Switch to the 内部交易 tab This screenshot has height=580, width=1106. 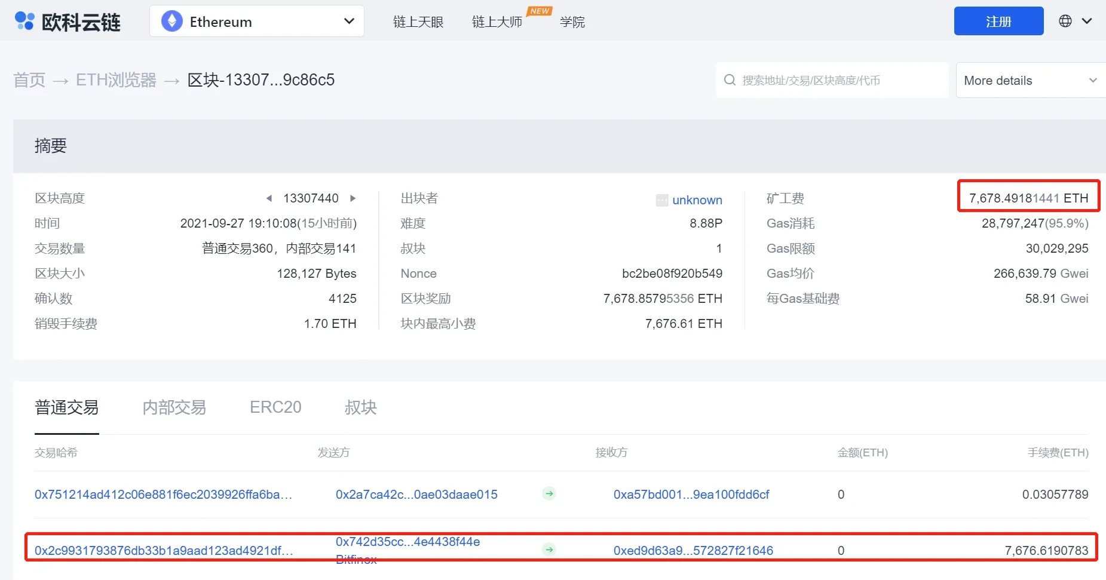[174, 407]
